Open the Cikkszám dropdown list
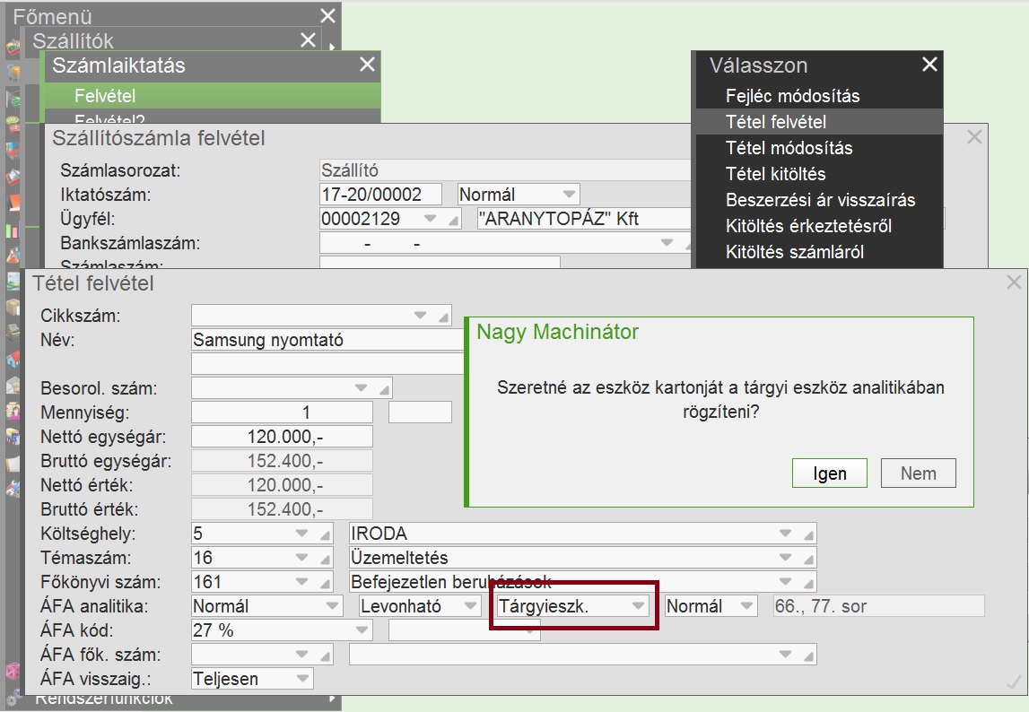This screenshot has height=712, width=1029. click(421, 316)
